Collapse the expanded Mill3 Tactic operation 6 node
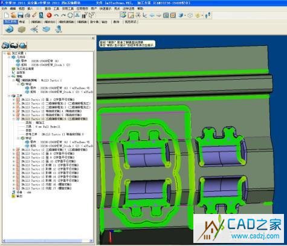 14,119
